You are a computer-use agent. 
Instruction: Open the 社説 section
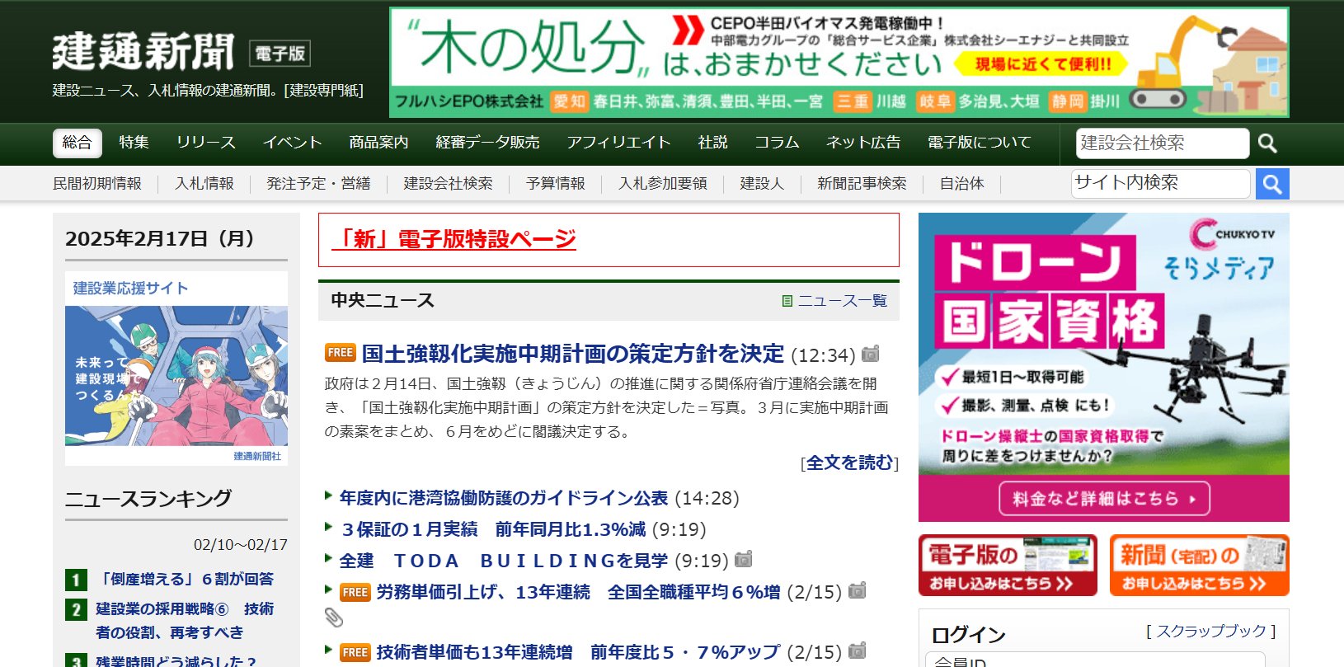[x=712, y=143]
